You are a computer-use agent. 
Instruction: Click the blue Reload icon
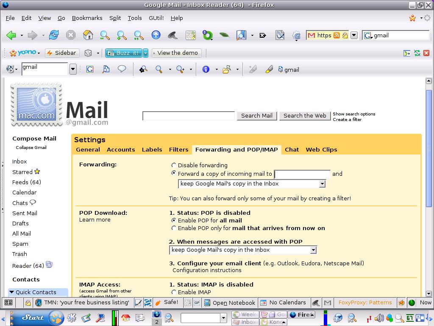[x=54, y=35]
